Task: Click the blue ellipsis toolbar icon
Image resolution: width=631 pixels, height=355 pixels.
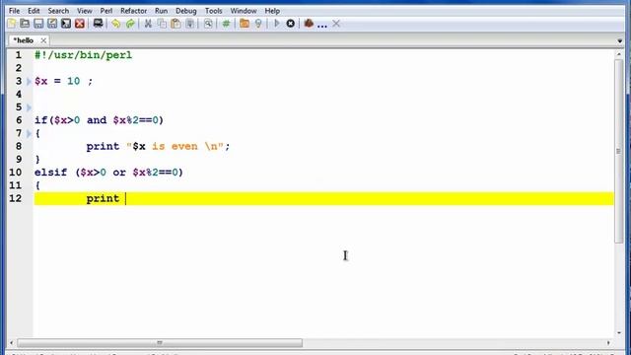Action: coord(322,26)
